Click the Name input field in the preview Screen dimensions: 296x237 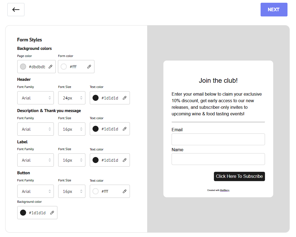point(218,159)
